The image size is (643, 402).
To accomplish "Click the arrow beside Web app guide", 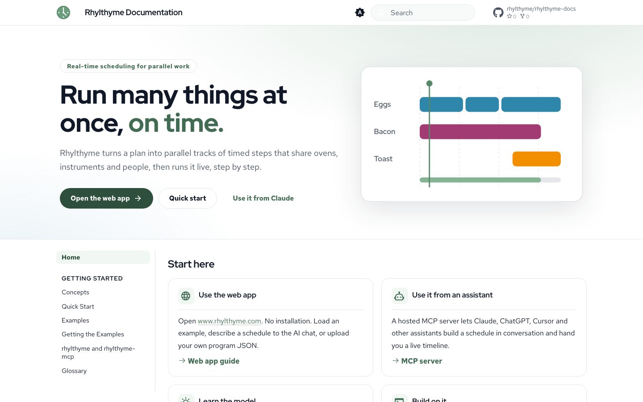I will tap(182, 360).
